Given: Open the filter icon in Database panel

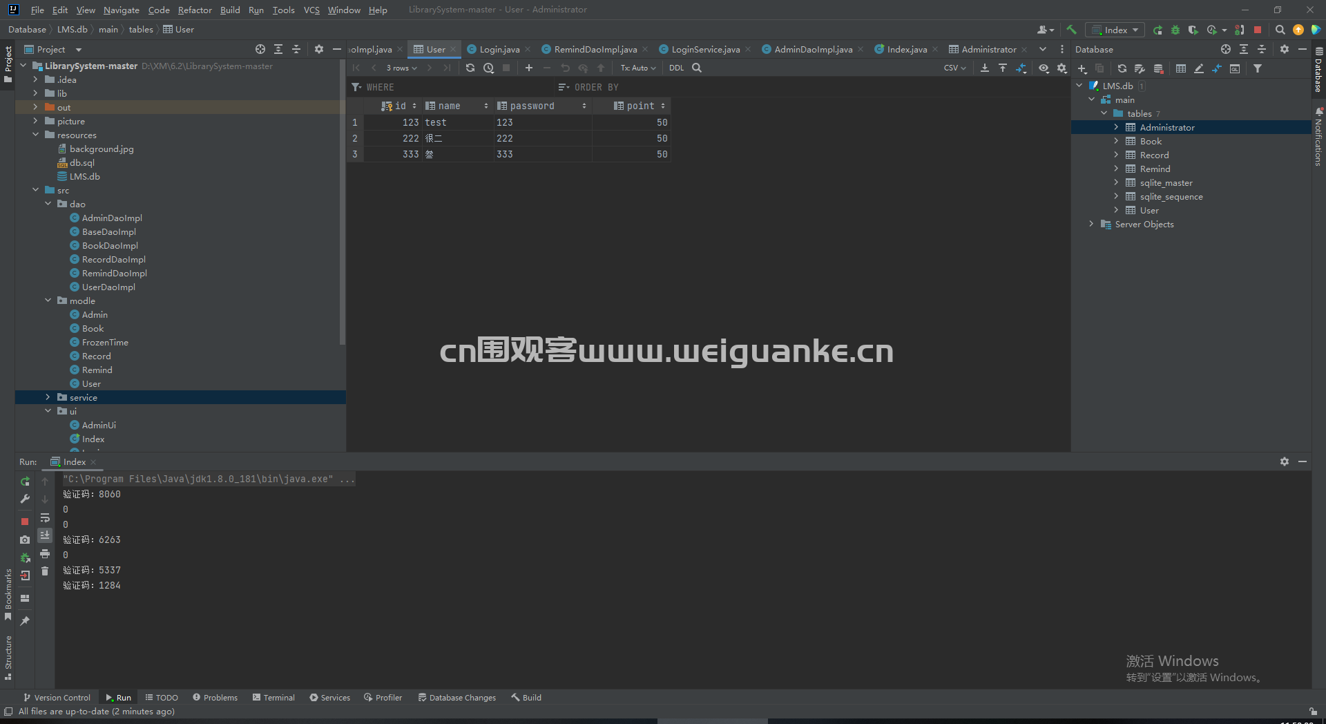Looking at the screenshot, I should coord(1258,68).
